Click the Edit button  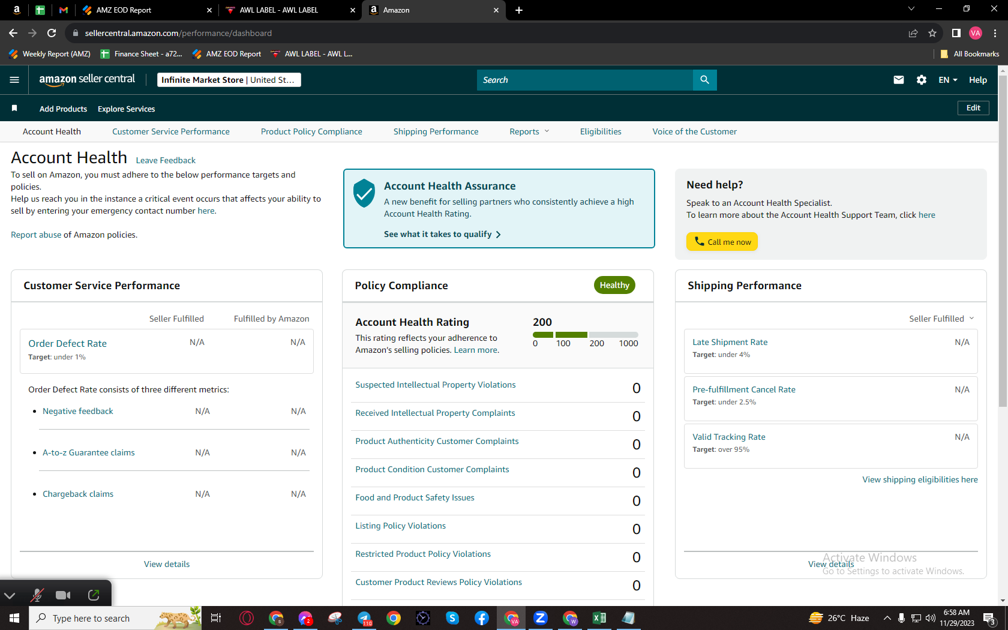point(973,108)
